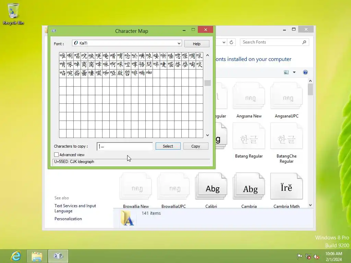Select the Angsana New font icon

[x=249, y=96]
